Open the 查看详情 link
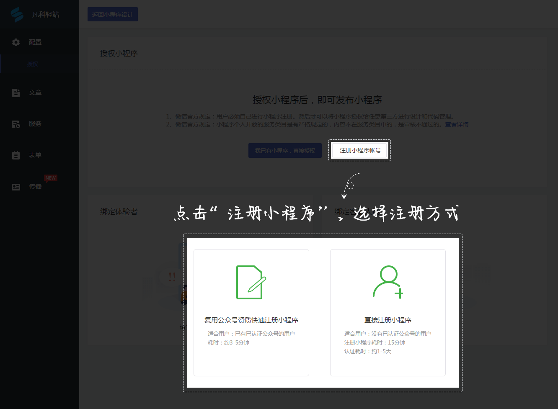This screenshot has width=558, height=409. tap(457, 124)
